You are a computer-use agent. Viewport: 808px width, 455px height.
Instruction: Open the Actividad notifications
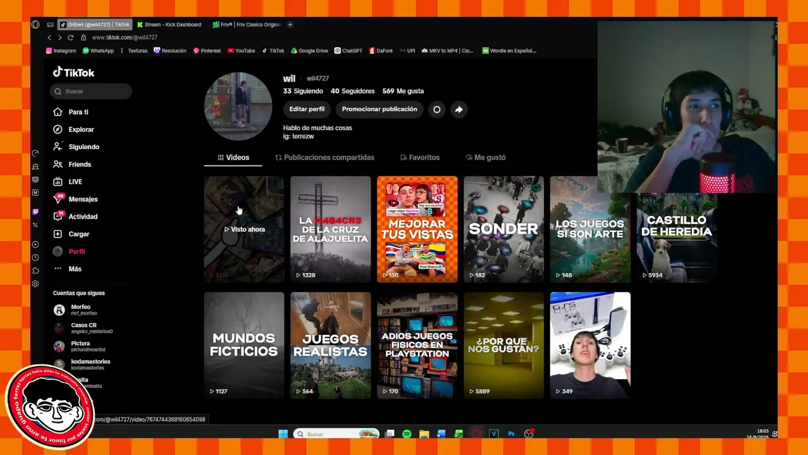point(75,217)
